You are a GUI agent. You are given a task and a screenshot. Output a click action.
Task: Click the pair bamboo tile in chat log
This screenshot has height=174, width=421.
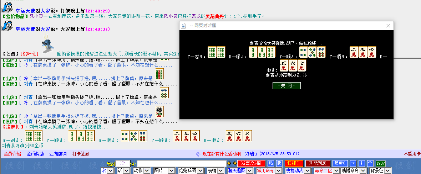pyautogui.click(x=34, y=136)
